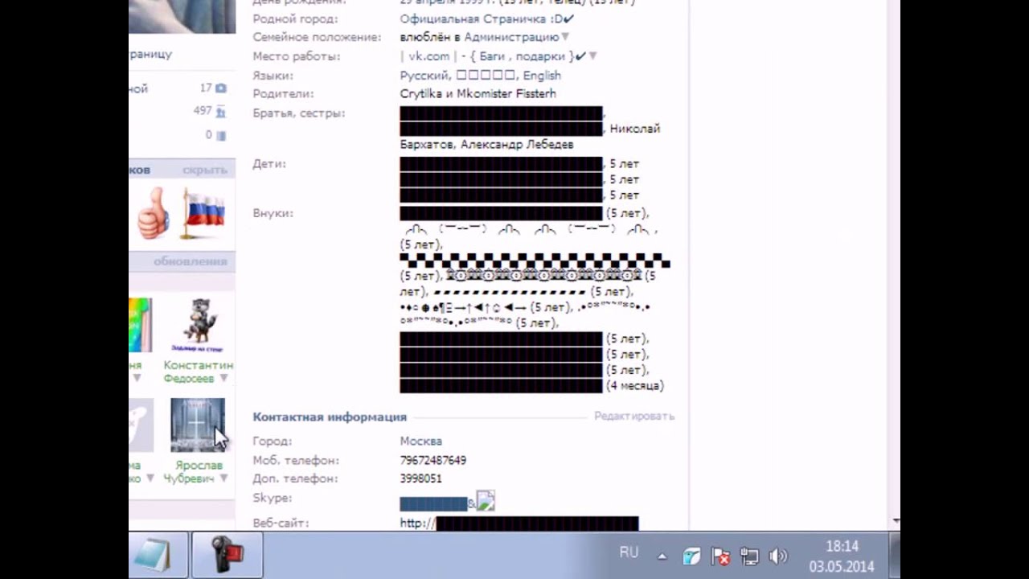Expand arrow next to Ярослав Чубревич

pos(223,478)
